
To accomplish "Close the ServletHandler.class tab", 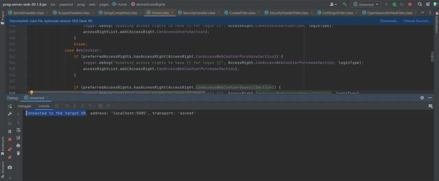I will tap(47, 13).
